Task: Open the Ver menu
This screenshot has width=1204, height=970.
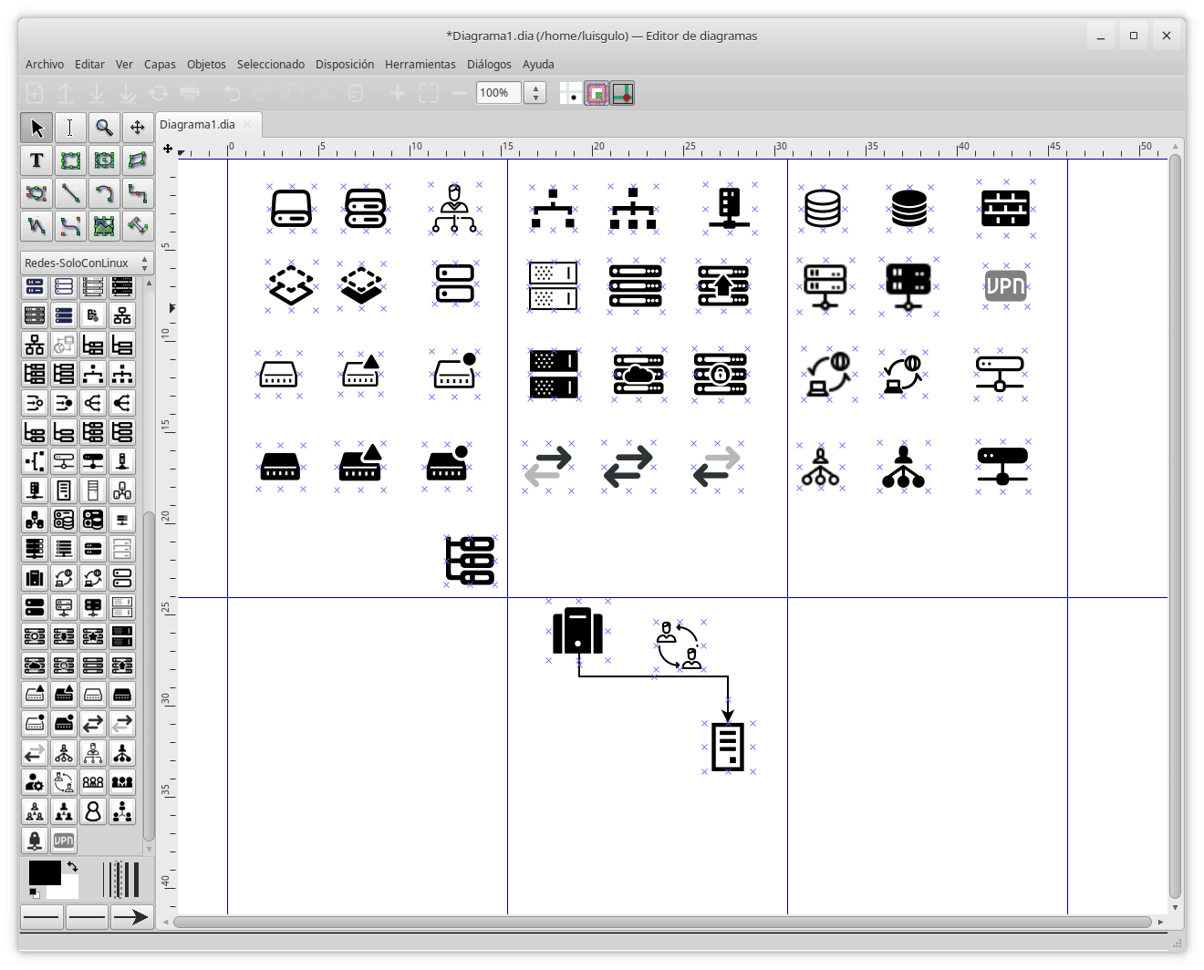Action: coord(124,64)
